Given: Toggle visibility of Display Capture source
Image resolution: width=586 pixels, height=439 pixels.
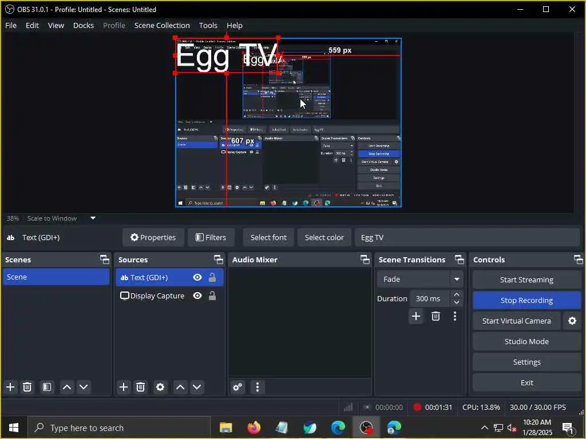Looking at the screenshot, I should pyautogui.click(x=197, y=296).
